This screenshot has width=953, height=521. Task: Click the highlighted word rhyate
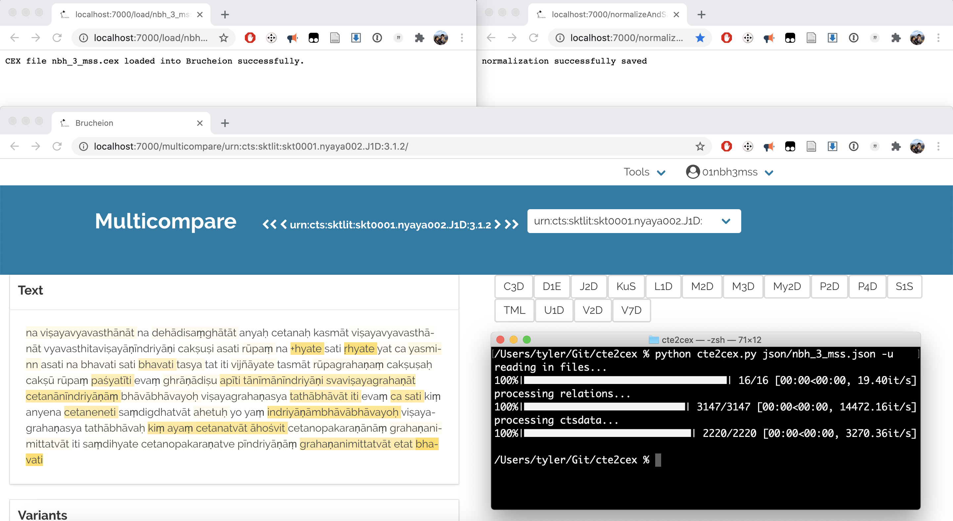pyautogui.click(x=359, y=349)
